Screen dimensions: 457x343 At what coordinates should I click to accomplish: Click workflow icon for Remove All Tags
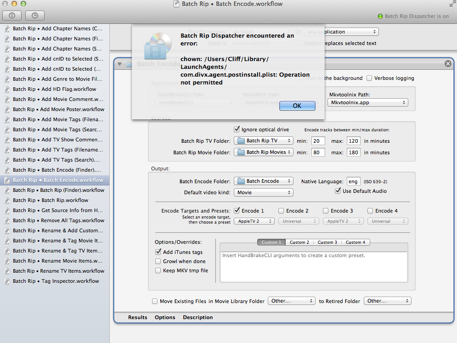point(7,220)
